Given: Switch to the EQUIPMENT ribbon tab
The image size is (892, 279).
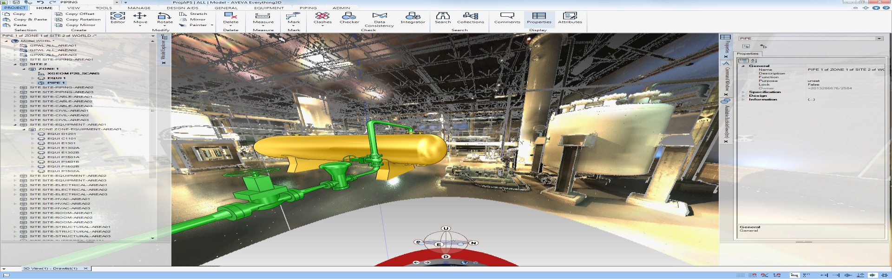Looking at the screenshot, I should coord(269,8).
